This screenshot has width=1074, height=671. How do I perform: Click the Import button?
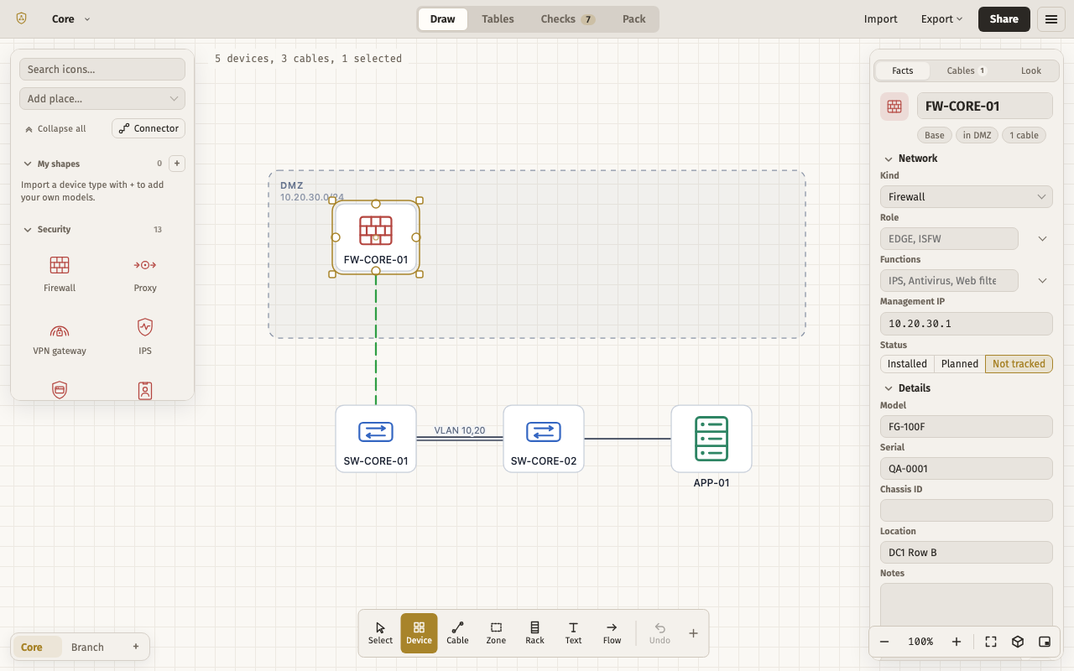(x=880, y=19)
